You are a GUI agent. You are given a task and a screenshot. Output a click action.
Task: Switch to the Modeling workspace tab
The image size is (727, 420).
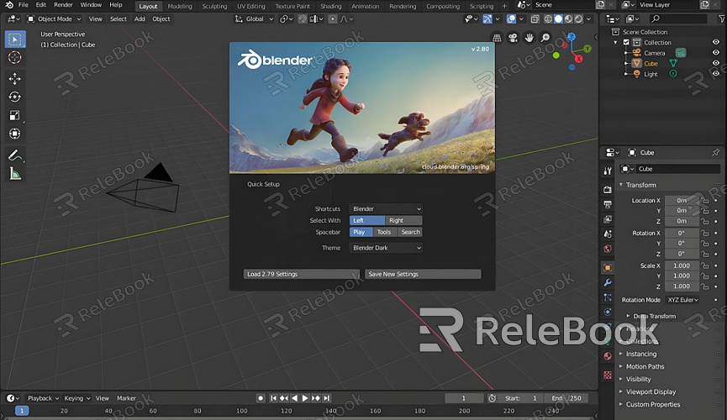(x=180, y=6)
